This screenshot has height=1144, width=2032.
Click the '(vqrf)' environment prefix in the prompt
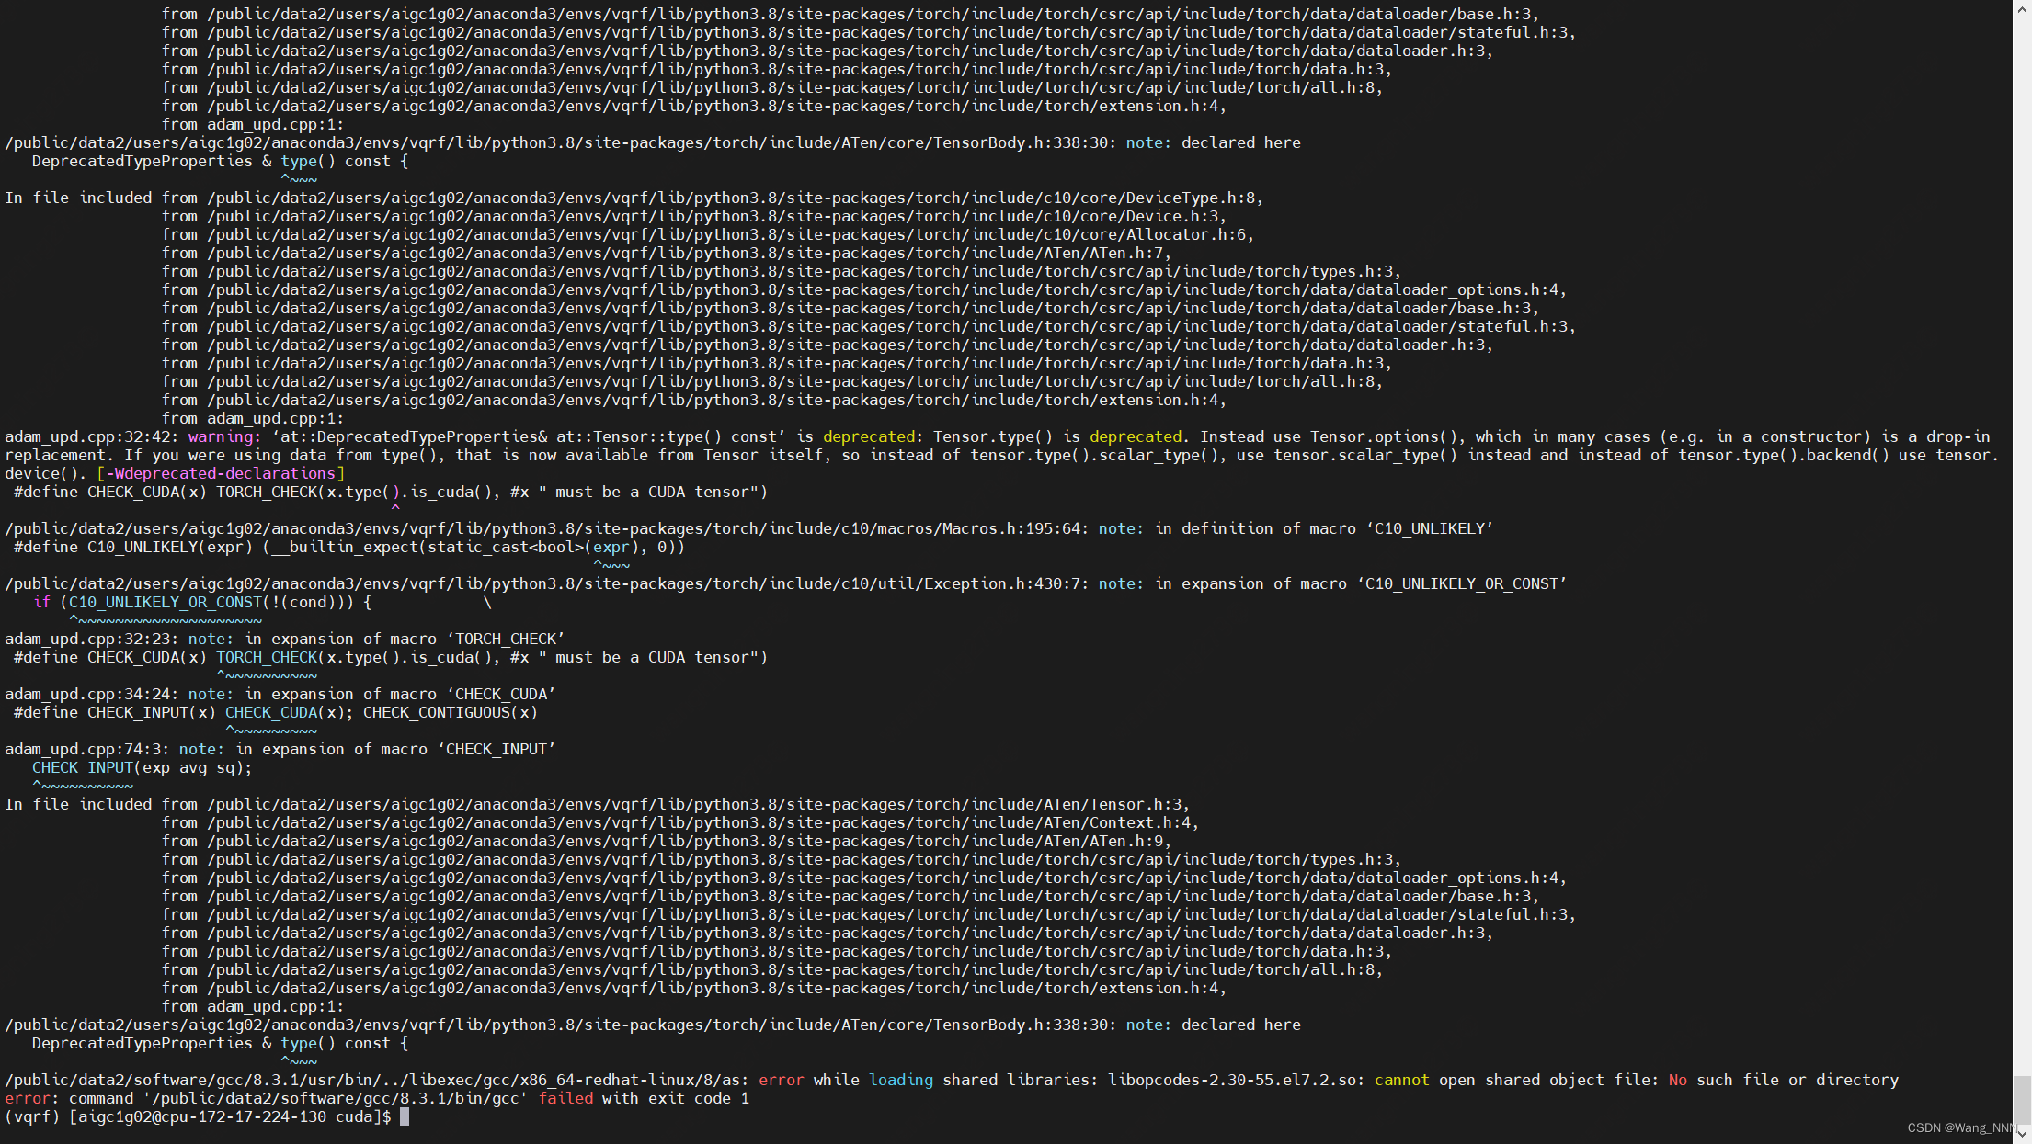(31, 1116)
